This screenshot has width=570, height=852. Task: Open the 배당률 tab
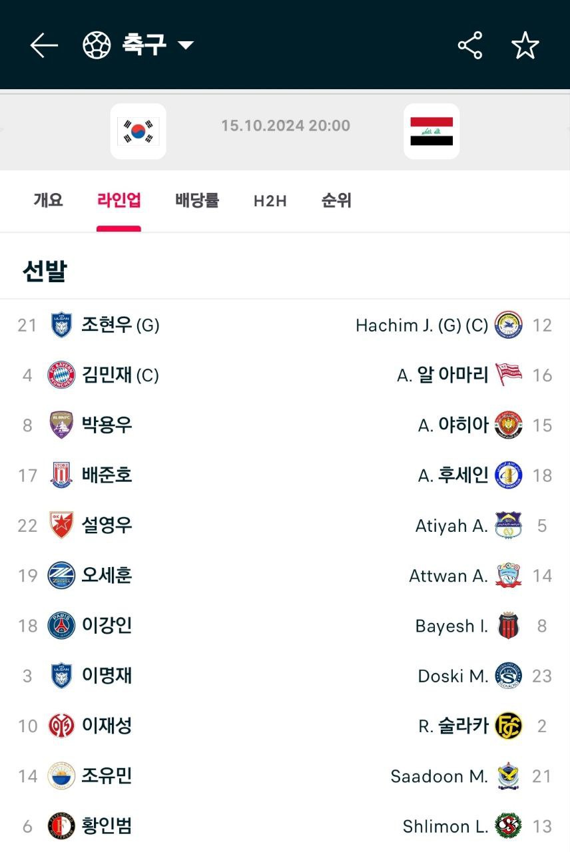(197, 200)
